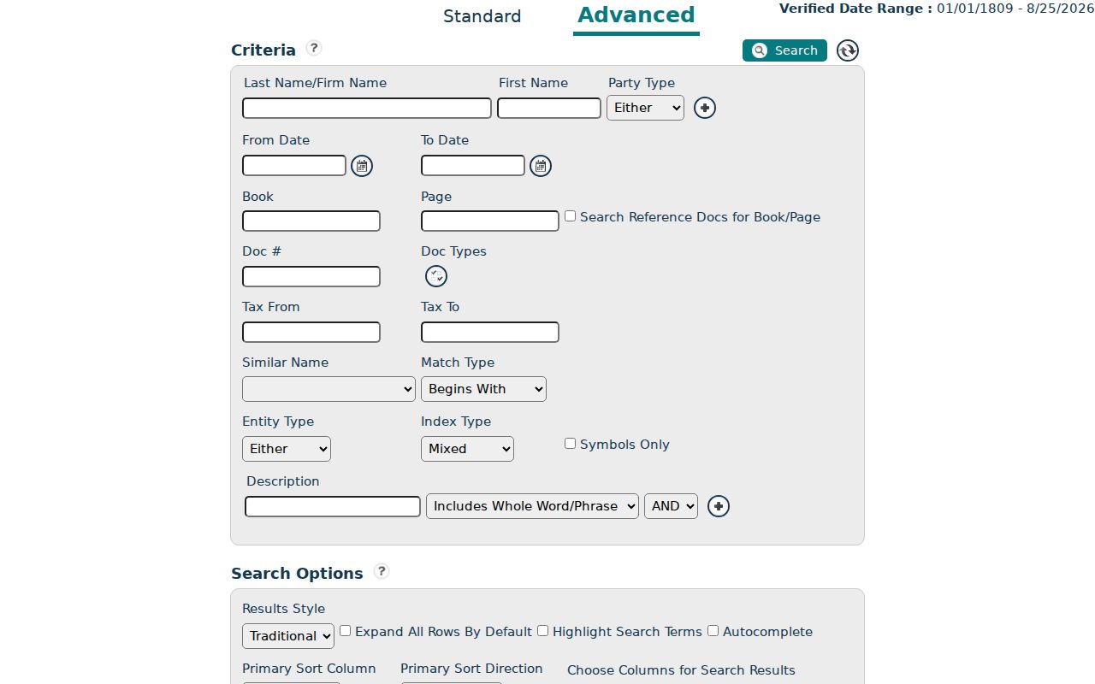
Task: Open the AND operator dropdown
Action: click(x=671, y=506)
